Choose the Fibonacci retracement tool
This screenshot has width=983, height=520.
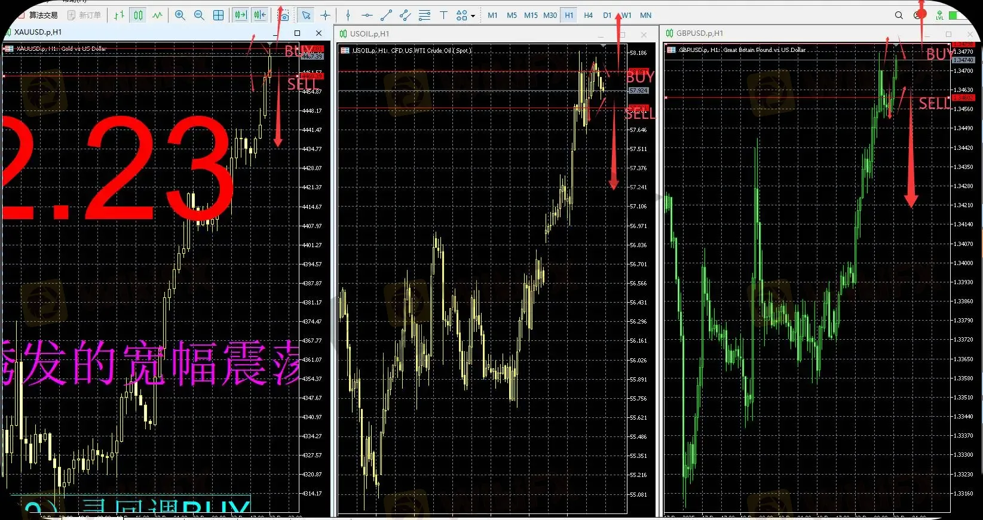pos(424,16)
